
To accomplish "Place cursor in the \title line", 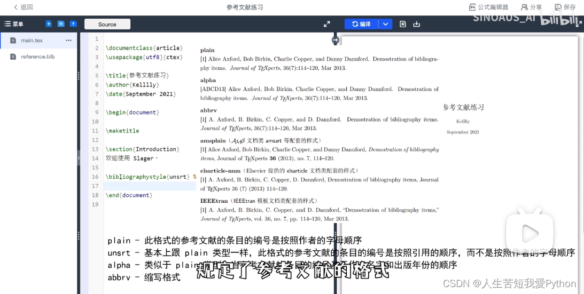I will tap(137, 76).
